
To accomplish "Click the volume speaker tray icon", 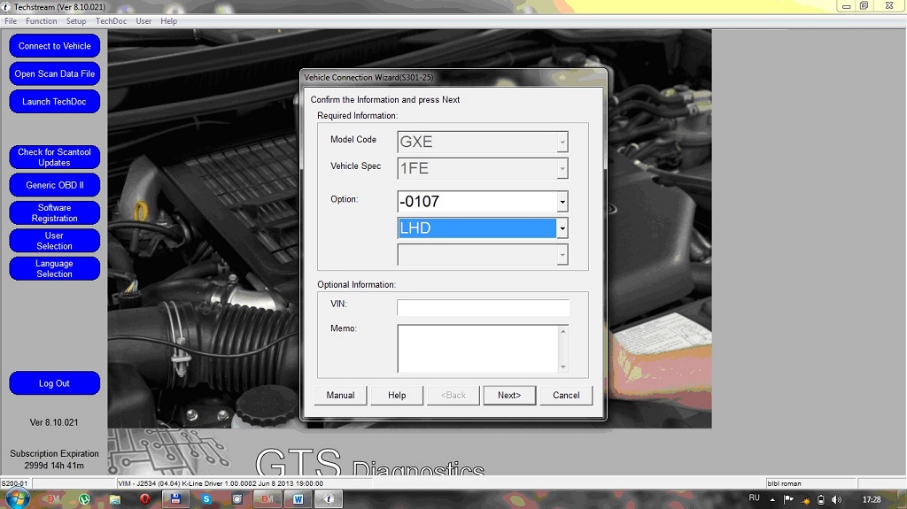I will (836, 499).
